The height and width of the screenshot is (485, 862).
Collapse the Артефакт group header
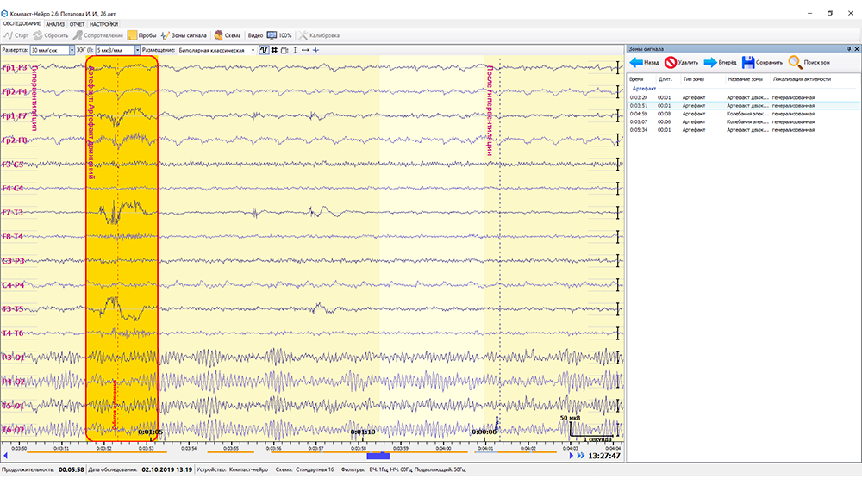click(644, 89)
